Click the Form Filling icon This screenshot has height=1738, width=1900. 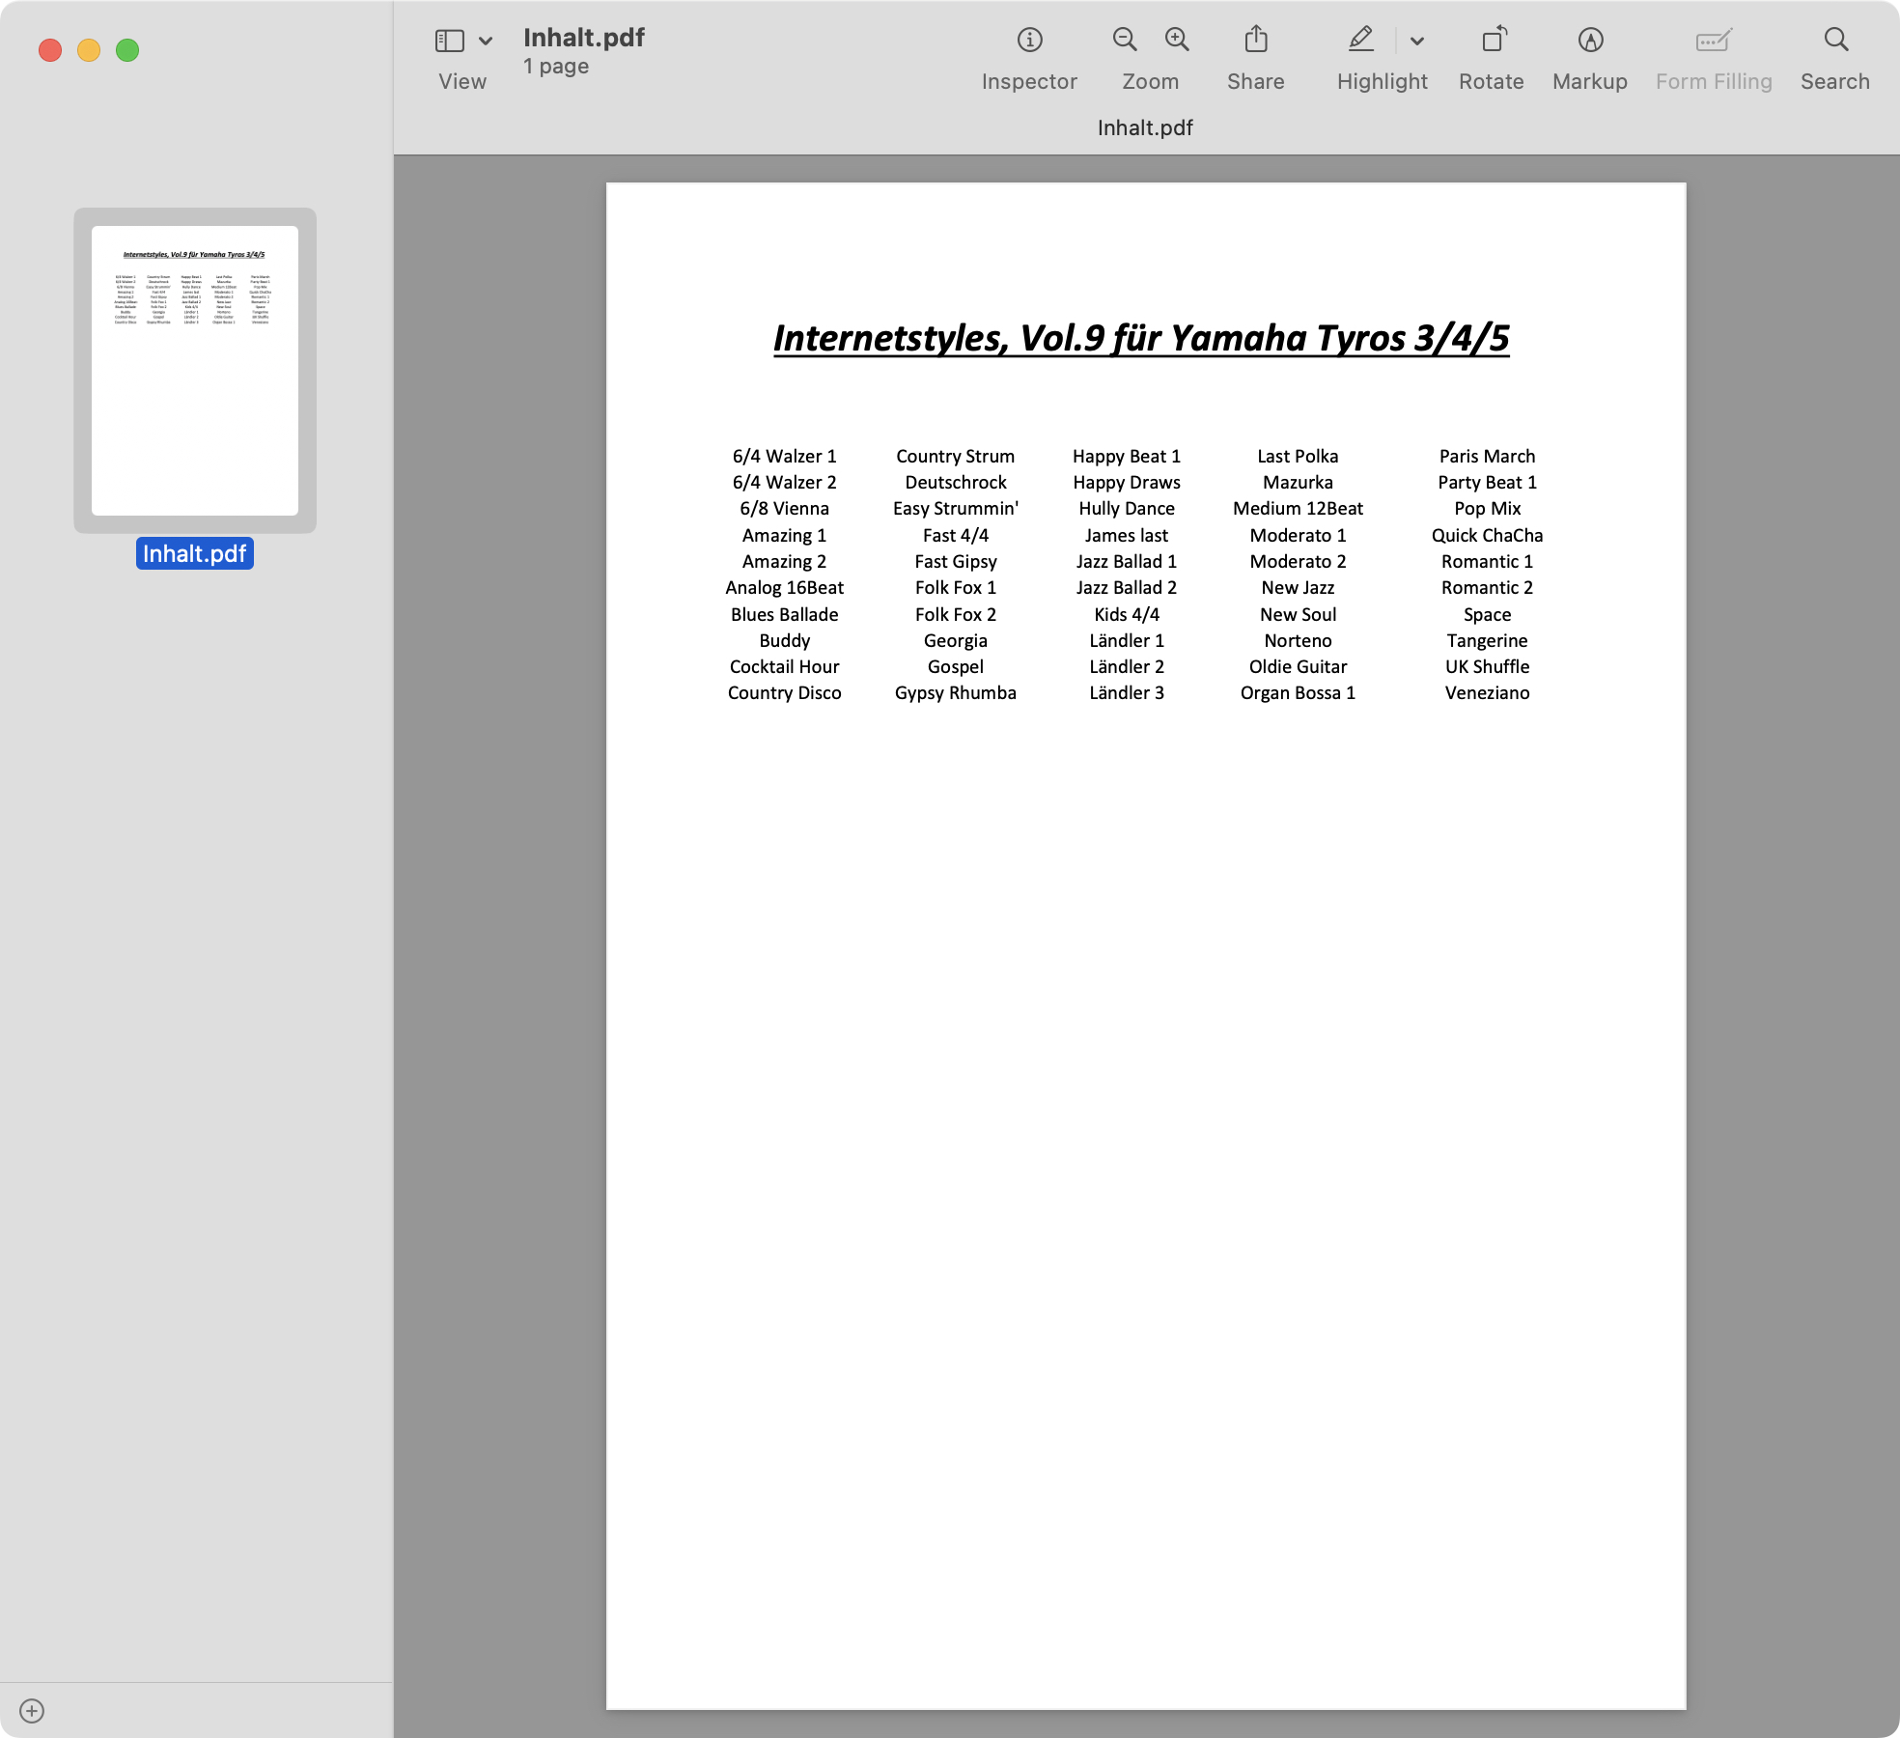click(x=1713, y=49)
